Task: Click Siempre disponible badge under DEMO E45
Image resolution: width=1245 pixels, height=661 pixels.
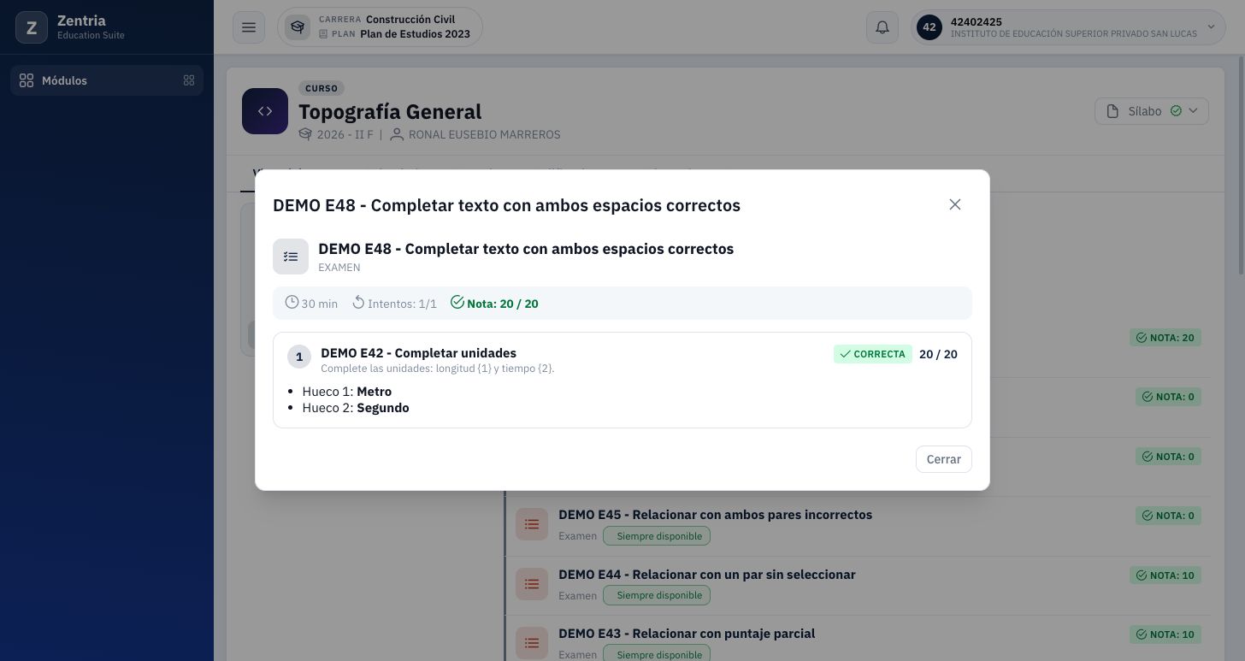Action: point(657,536)
